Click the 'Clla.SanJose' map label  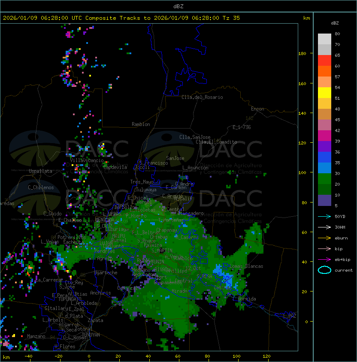point(195,137)
